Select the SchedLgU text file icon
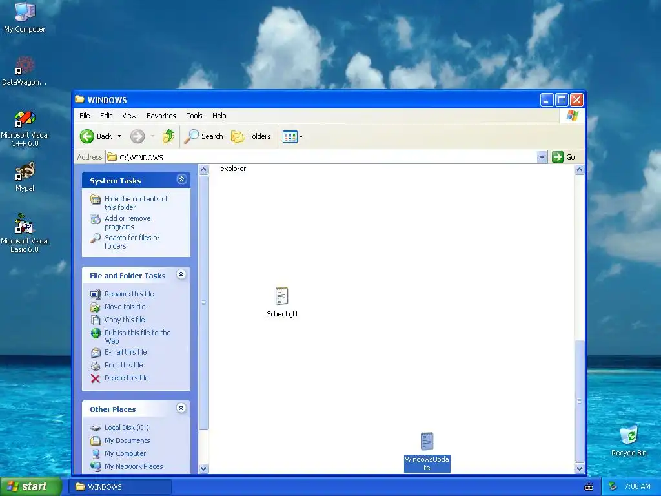Viewport: 661px width, 496px height. tap(281, 302)
